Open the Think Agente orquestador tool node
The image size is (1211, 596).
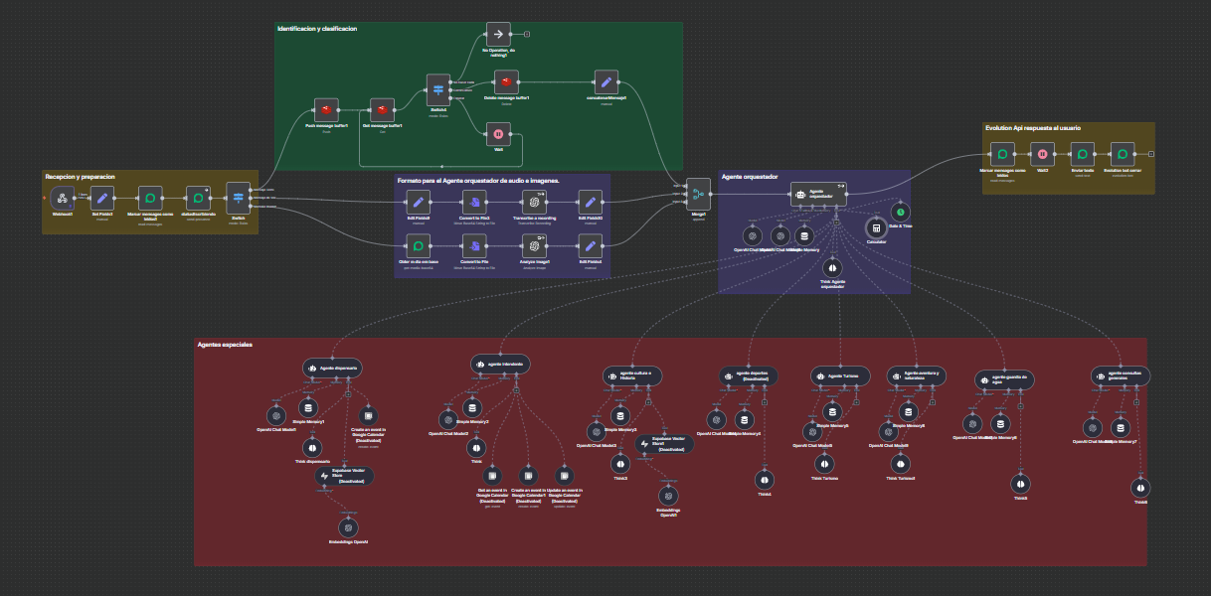832,268
